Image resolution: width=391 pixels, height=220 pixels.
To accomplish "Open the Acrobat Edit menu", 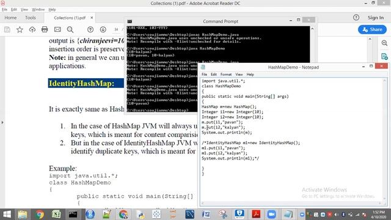I will coord(14,10).
